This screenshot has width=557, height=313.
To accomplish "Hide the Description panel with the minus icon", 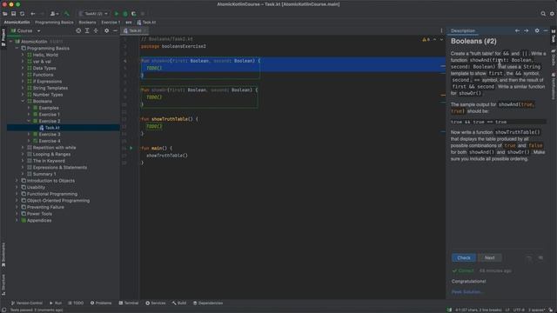I will point(546,31).
